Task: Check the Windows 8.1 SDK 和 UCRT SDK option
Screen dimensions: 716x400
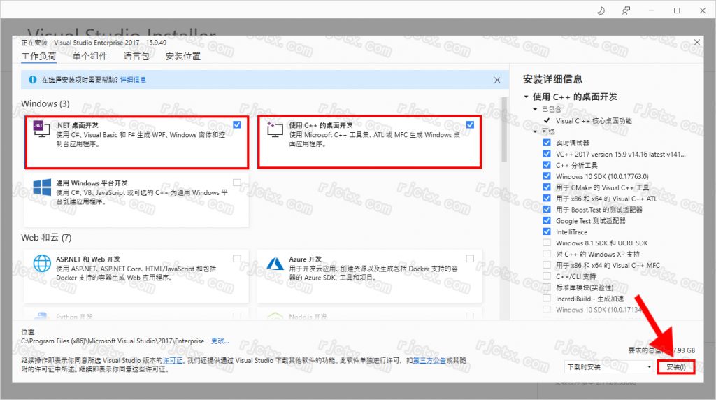Action: [547, 243]
